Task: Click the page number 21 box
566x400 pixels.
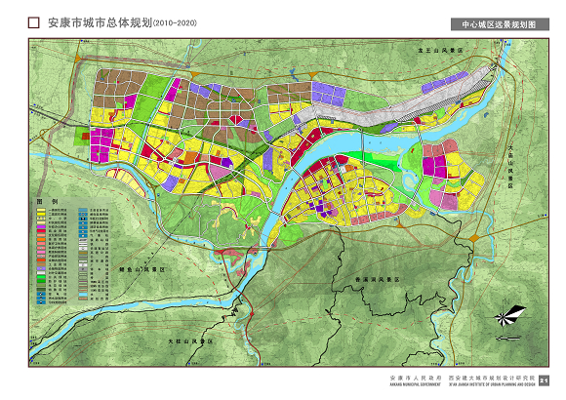Action: pos(544,380)
